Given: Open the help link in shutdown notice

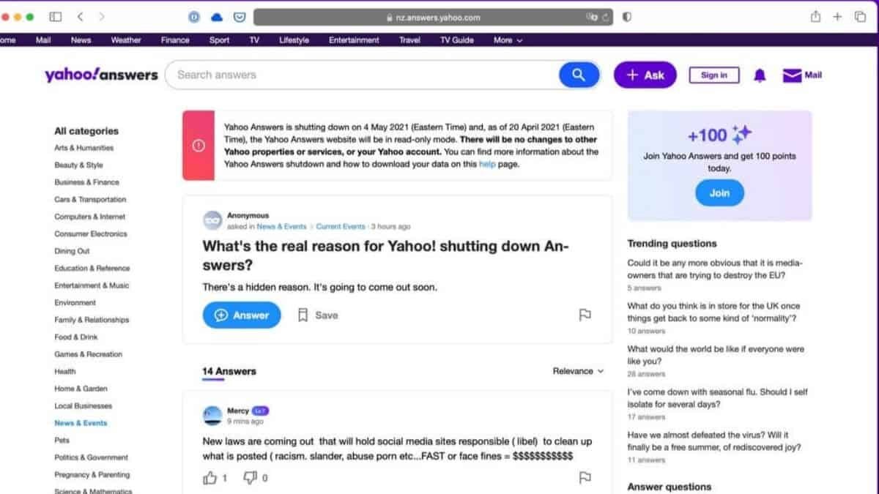Looking at the screenshot, I should click(x=487, y=165).
